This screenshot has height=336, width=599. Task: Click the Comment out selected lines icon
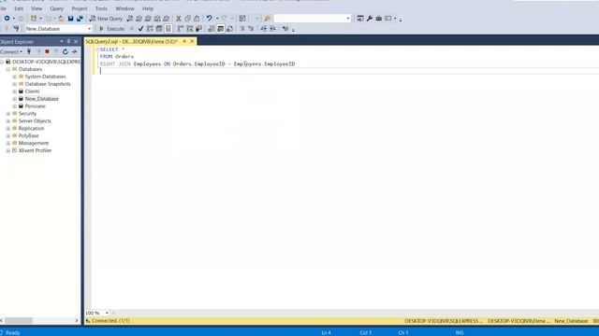pos(241,29)
